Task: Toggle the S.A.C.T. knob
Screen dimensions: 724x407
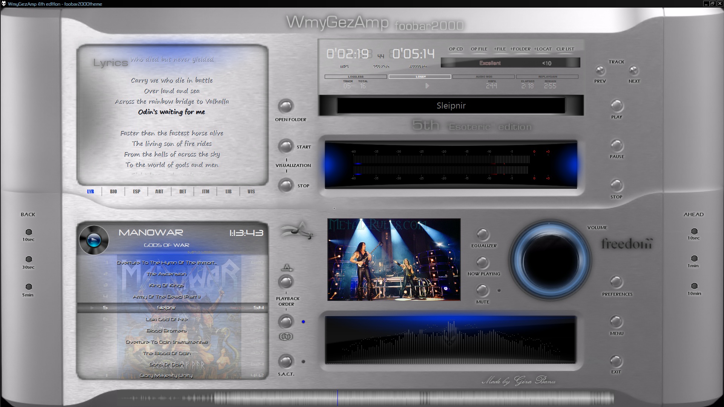Action: (x=285, y=361)
